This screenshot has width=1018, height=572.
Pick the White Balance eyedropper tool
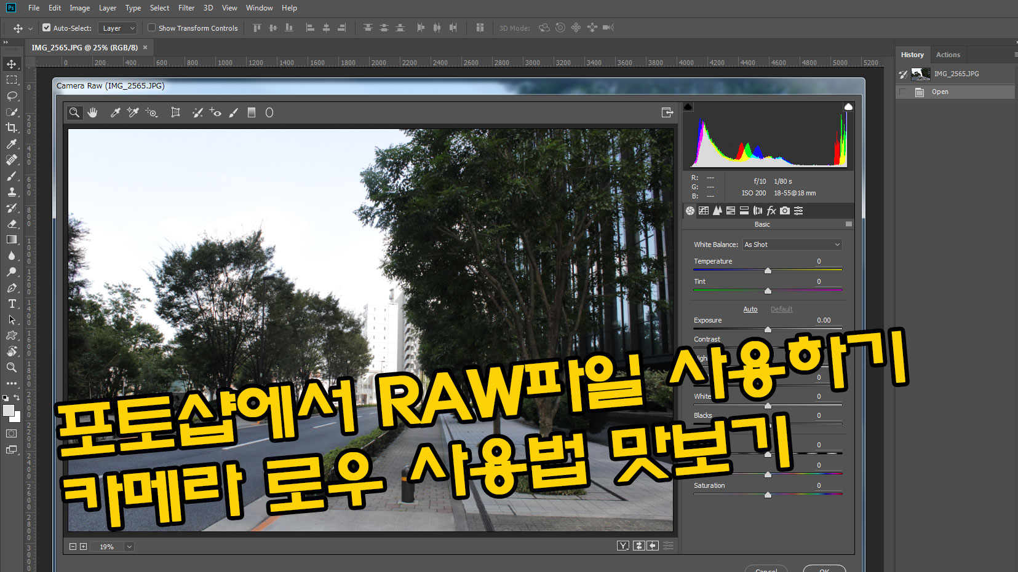point(115,112)
